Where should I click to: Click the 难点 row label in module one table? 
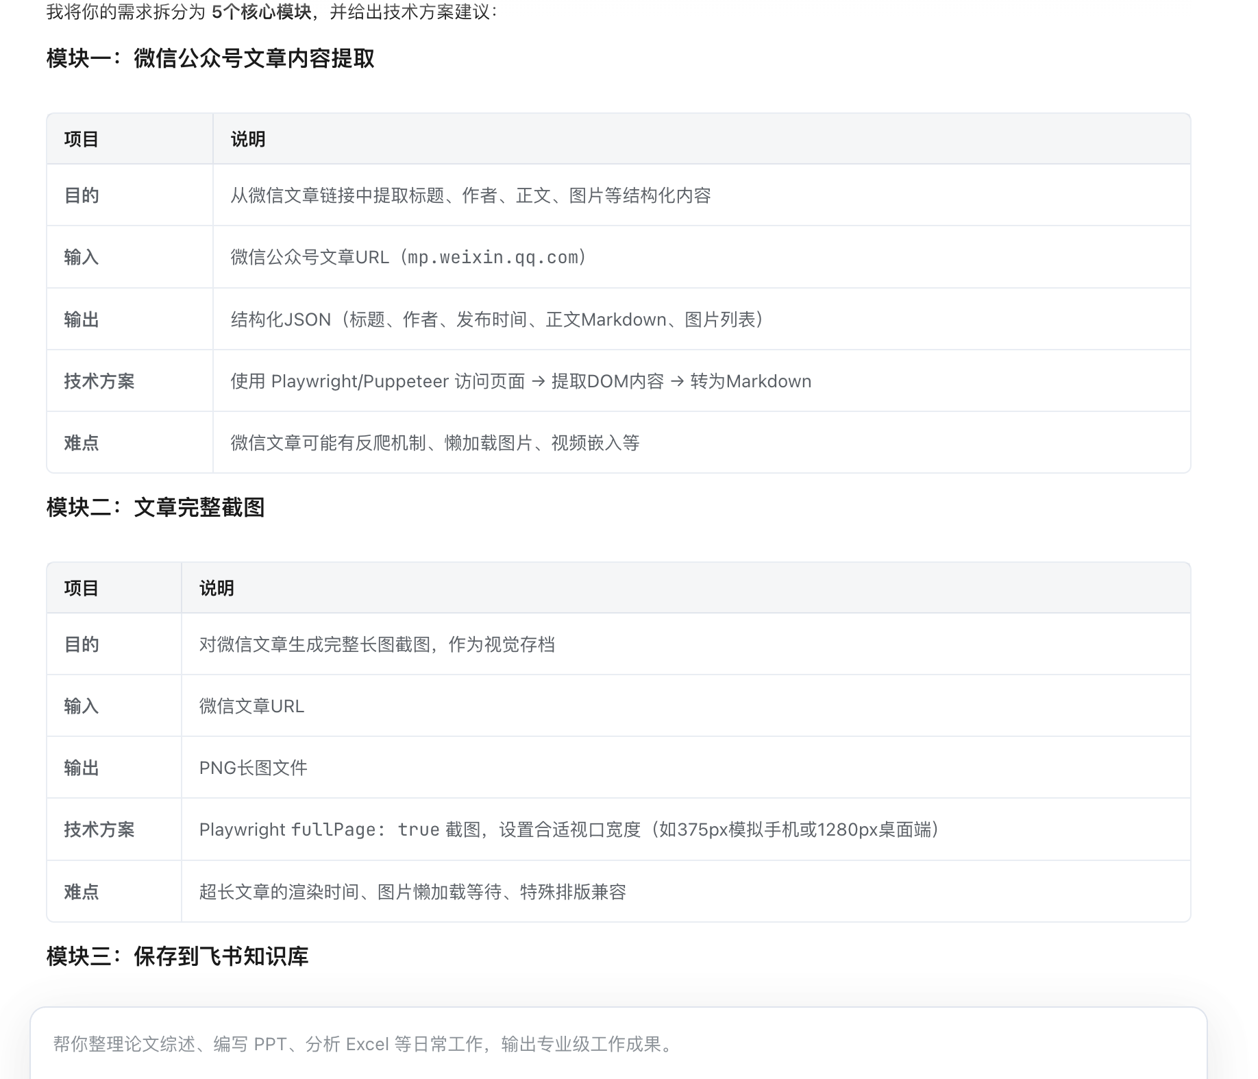(82, 444)
